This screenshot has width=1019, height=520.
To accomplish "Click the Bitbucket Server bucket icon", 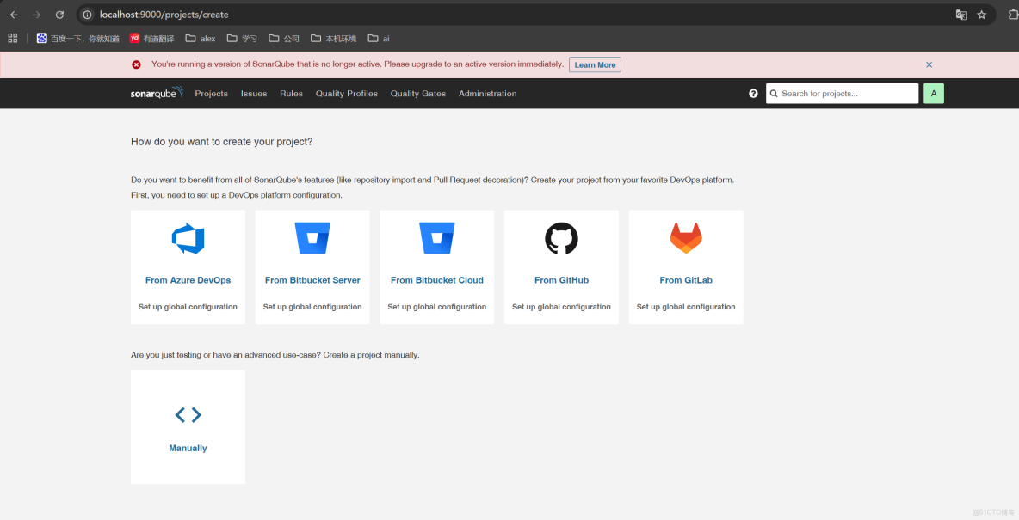I will (x=312, y=237).
